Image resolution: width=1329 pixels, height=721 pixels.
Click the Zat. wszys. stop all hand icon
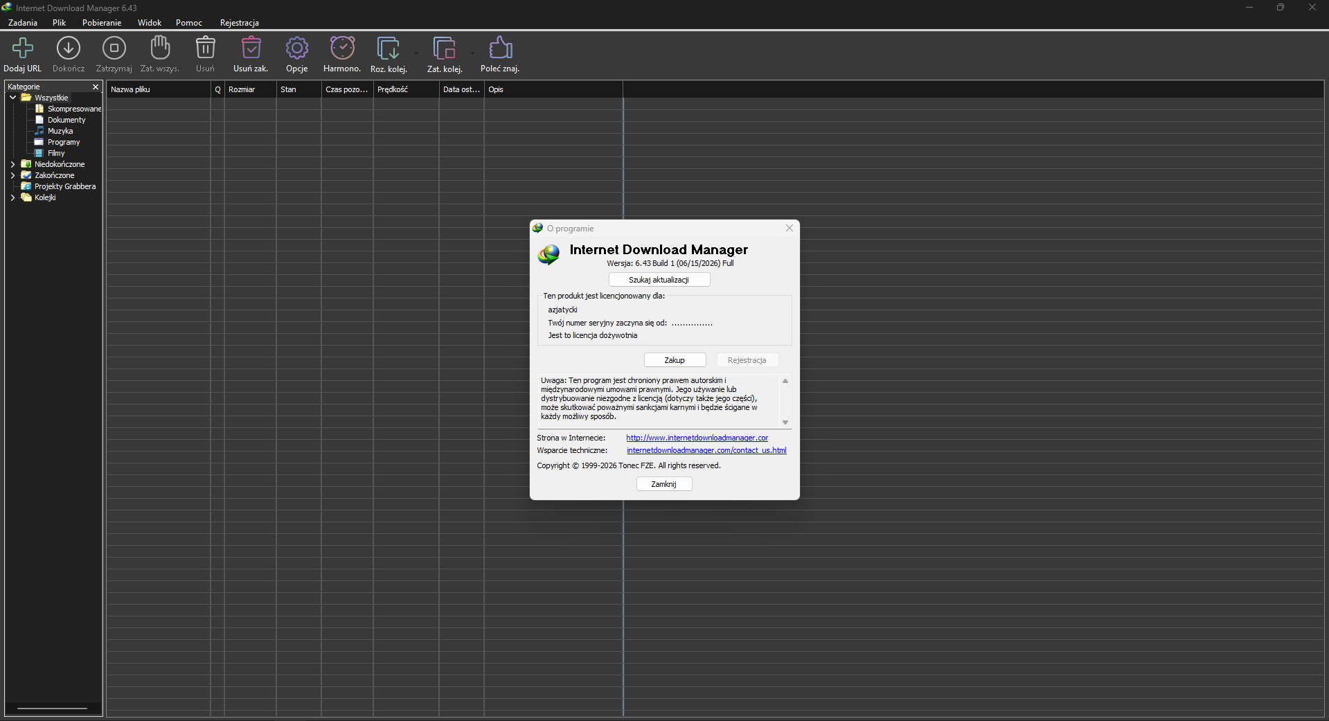(x=160, y=47)
